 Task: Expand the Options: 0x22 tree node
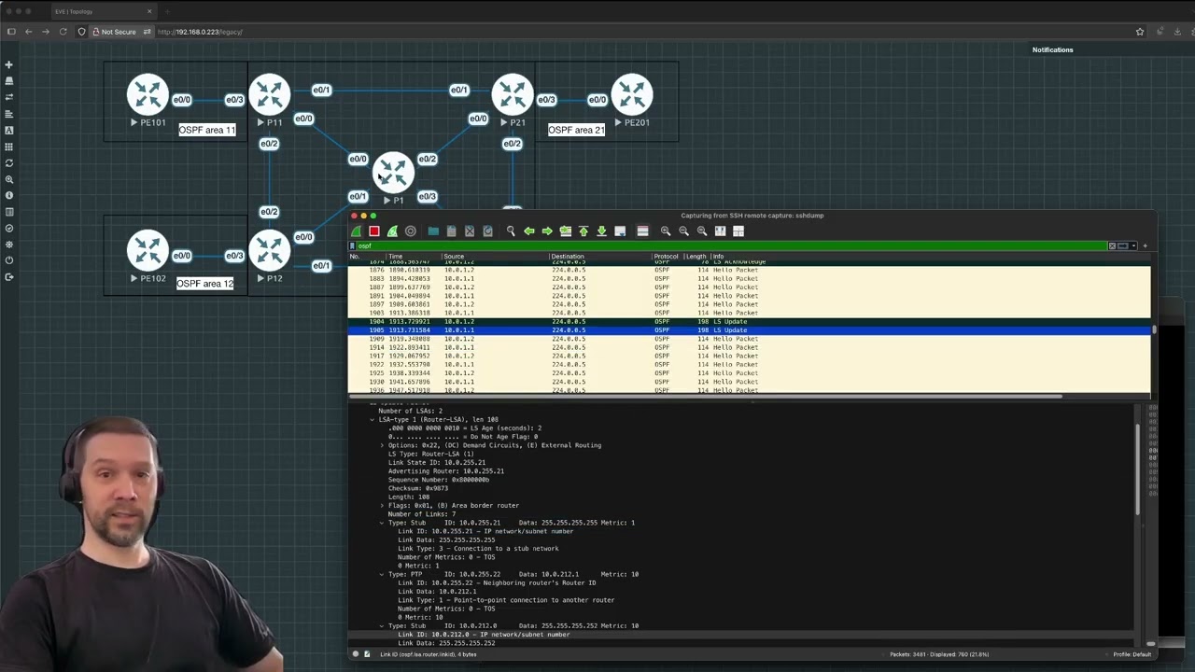[x=382, y=445]
